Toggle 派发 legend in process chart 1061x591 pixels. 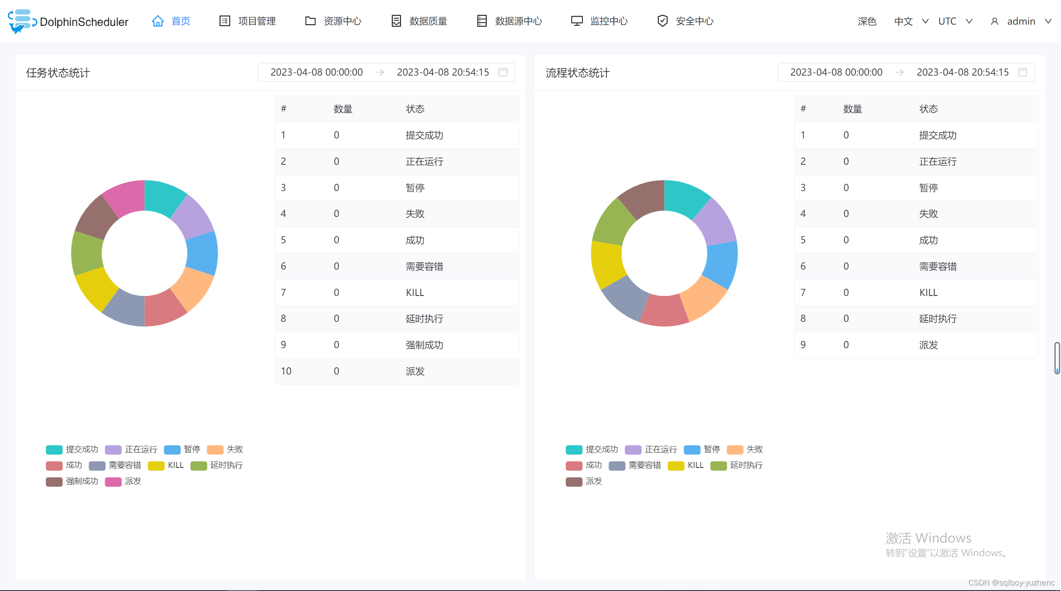tap(584, 481)
